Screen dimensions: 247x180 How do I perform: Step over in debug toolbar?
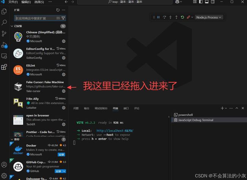pyautogui.click(x=165, y=17)
